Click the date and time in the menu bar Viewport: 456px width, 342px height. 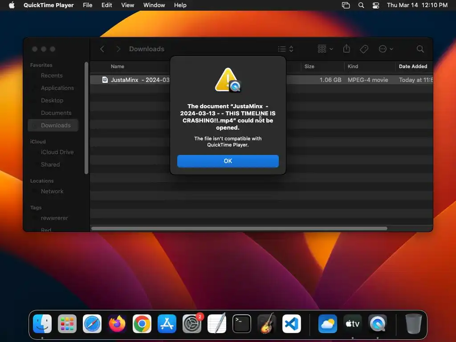[417, 5]
